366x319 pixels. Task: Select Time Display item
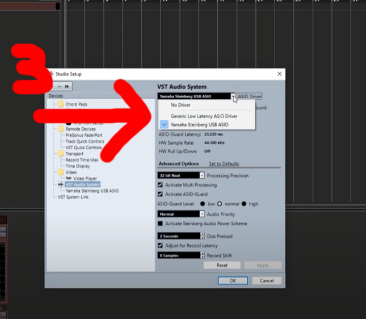click(78, 166)
